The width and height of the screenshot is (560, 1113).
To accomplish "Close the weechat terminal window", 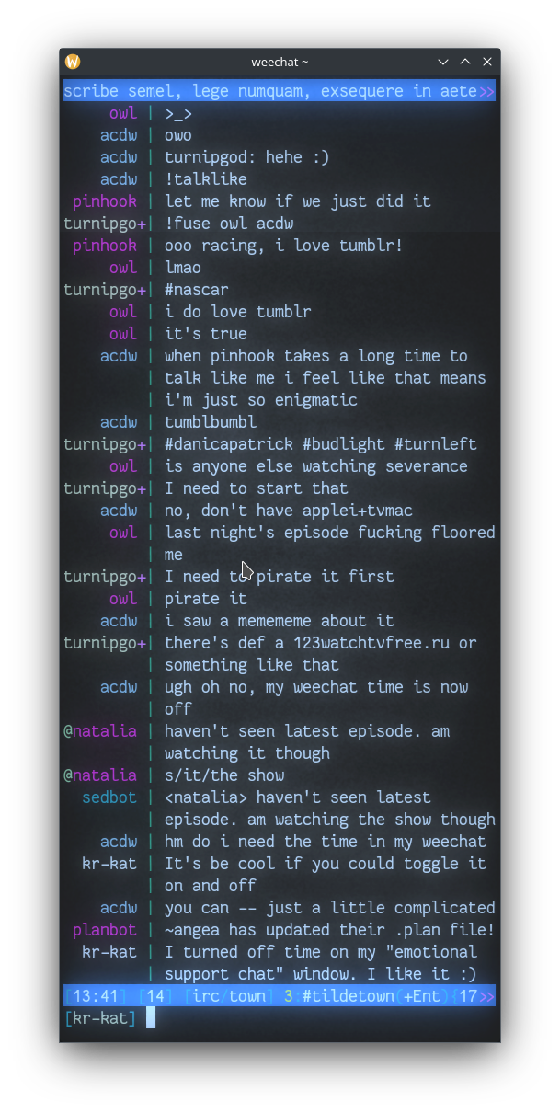I will (x=487, y=62).
